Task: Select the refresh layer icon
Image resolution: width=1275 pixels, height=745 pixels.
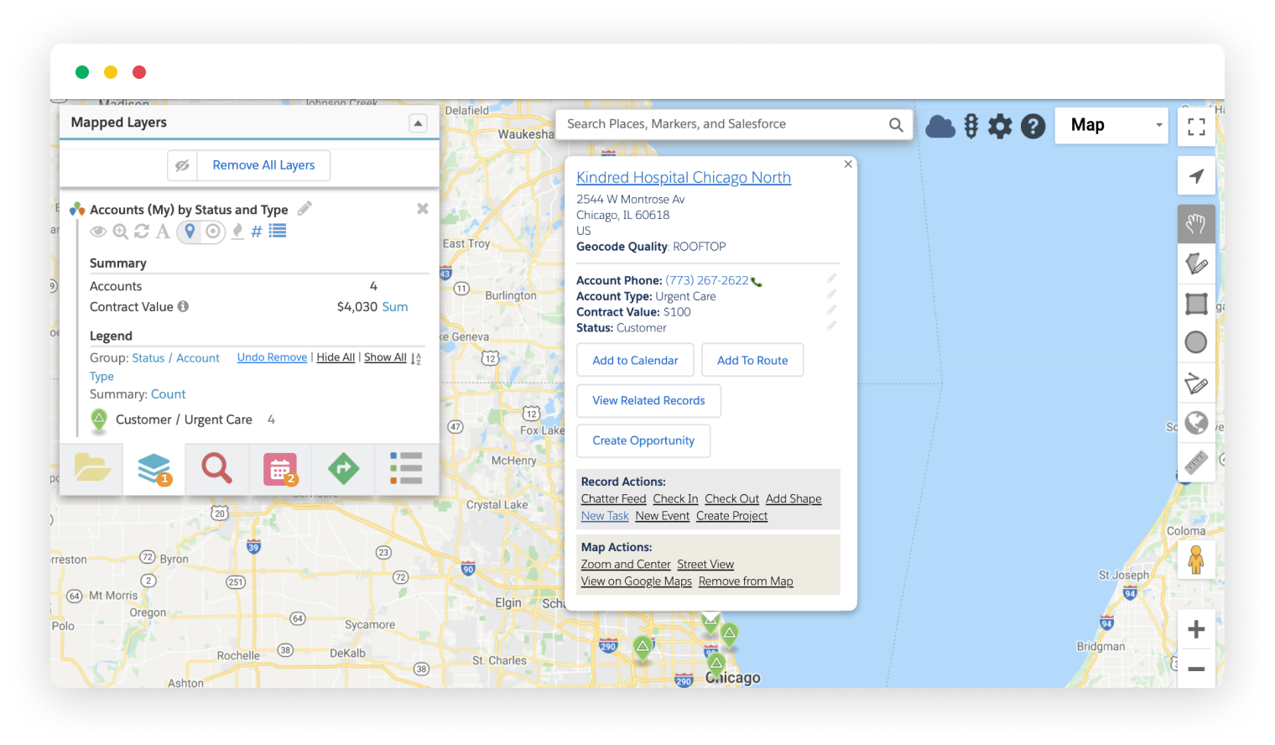Action: pos(141,232)
